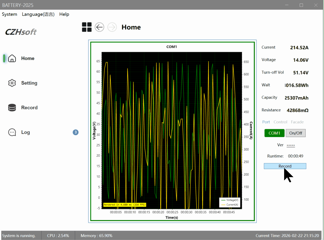Click the Current Time status entry
The image size is (324, 240).
[287, 236]
